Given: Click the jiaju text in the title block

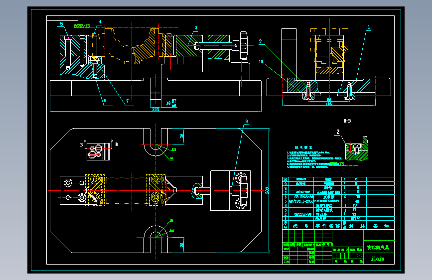Looking at the screenshot, I should click(x=378, y=259).
